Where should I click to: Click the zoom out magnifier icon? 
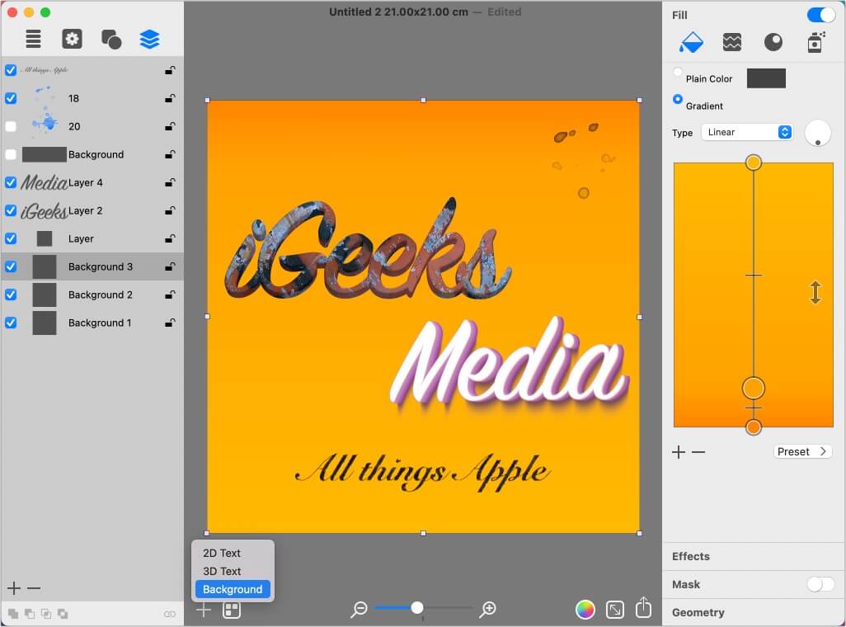click(359, 609)
